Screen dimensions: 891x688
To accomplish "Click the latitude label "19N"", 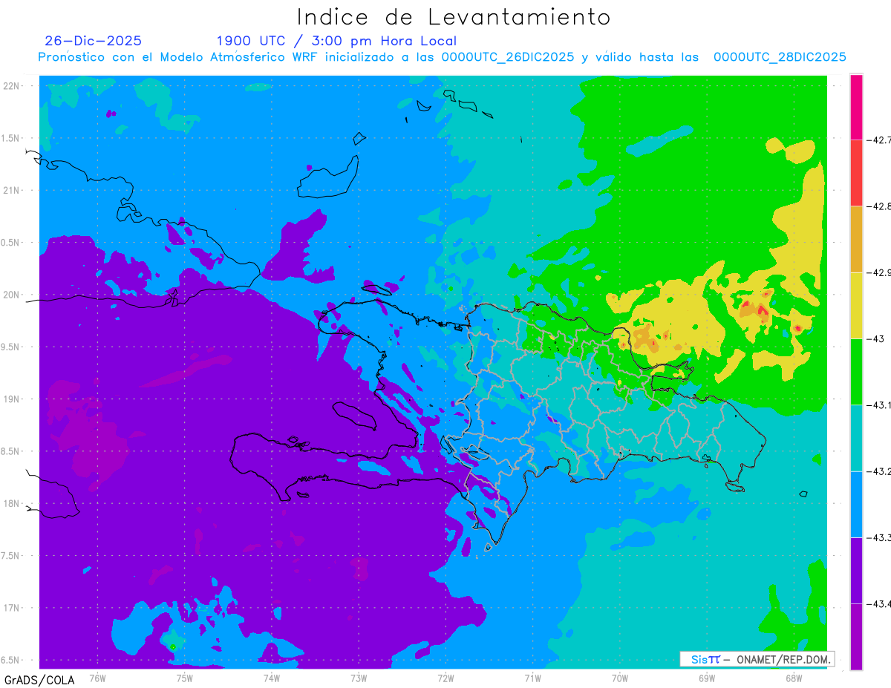I will point(10,399).
